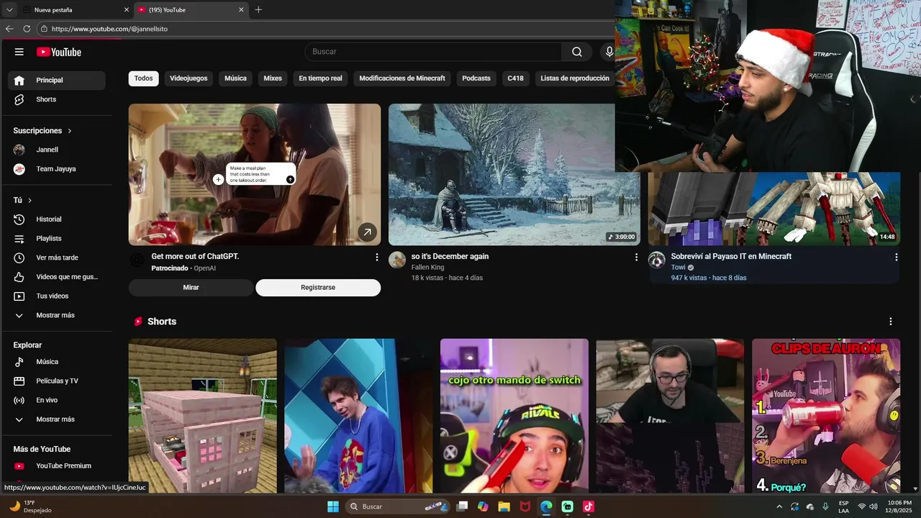This screenshot has height=518, width=921.
Task: Open a new browser tab with plus
Action: [x=258, y=9]
